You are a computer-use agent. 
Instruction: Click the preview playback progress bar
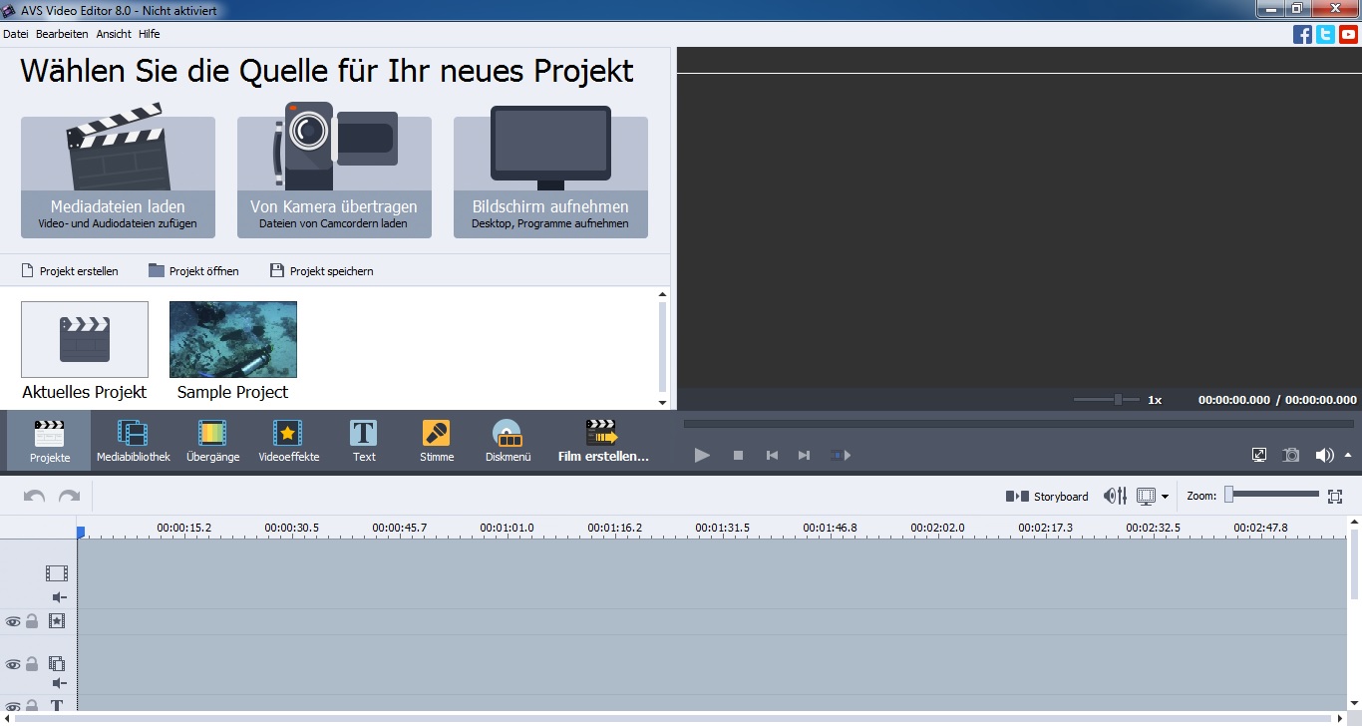point(1019,424)
